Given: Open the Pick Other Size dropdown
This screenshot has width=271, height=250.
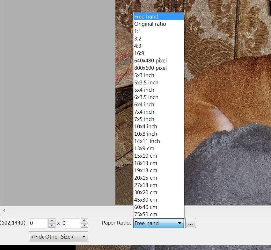Looking at the screenshot, I should pyautogui.click(x=59, y=237).
